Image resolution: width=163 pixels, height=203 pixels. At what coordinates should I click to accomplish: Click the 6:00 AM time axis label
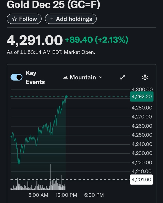38,195
